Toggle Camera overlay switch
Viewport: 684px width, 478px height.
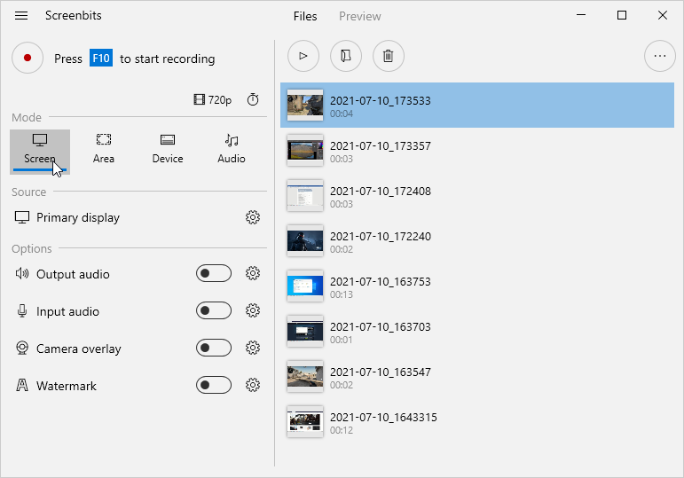click(214, 348)
